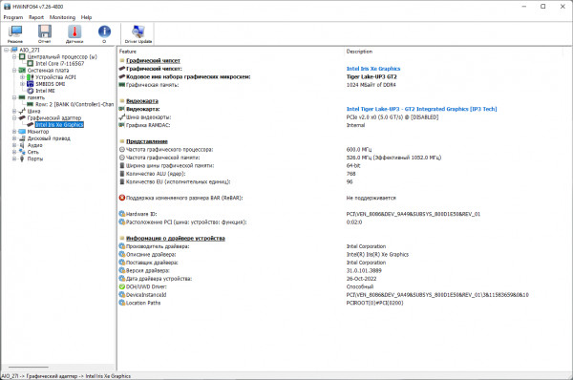Click the SMBIOS DMI tree icon
Viewport: 573px width, 380px height.
pyautogui.click(x=31, y=84)
